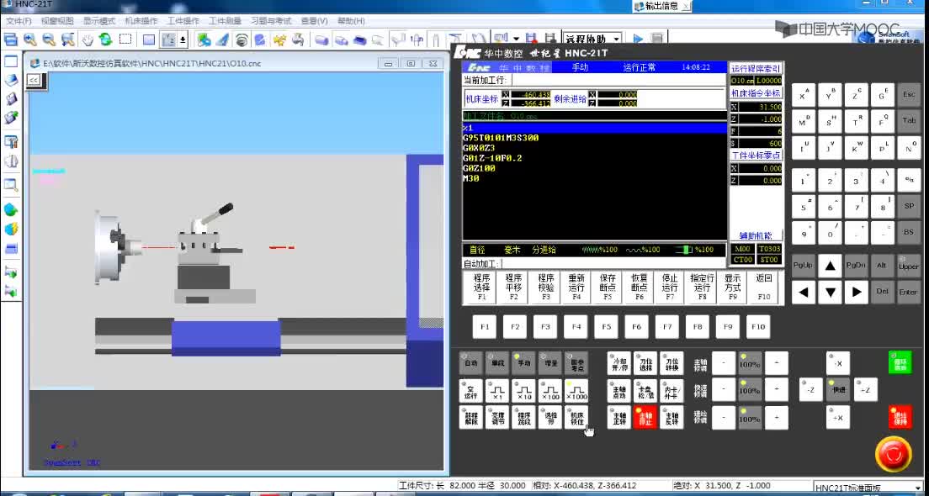Toggle 快进 (rapid traverse) button
Image resolution: width=929 pixels, height=496 pixels.
pos(838,389)
